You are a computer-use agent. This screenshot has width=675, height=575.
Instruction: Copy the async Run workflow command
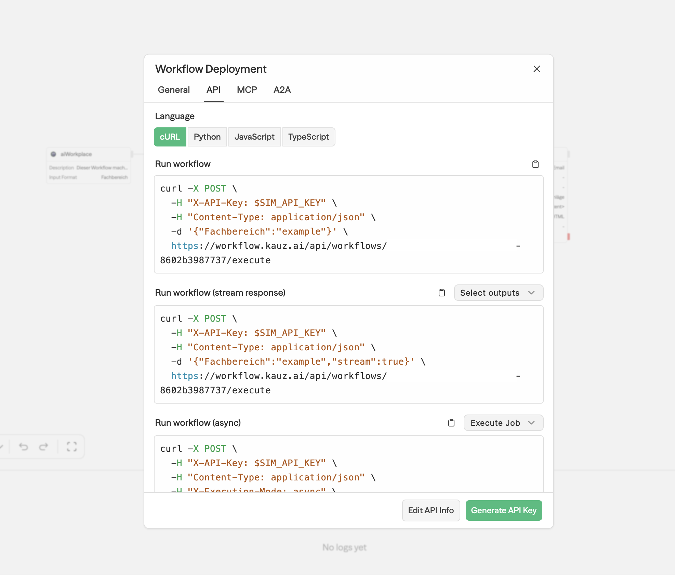[x=451, y=423]
